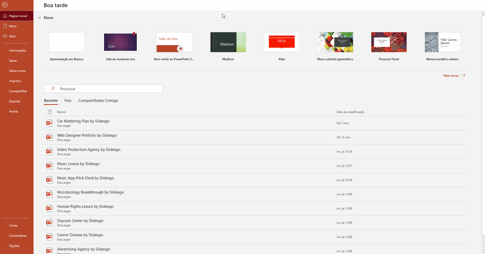Click the Pesquisar search field
The height and width of the screenshot is (254, 485).
[103, 89]
